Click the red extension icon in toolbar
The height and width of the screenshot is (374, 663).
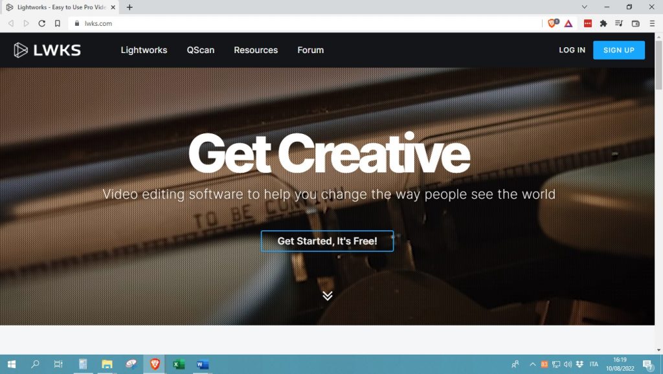(588, 24)
